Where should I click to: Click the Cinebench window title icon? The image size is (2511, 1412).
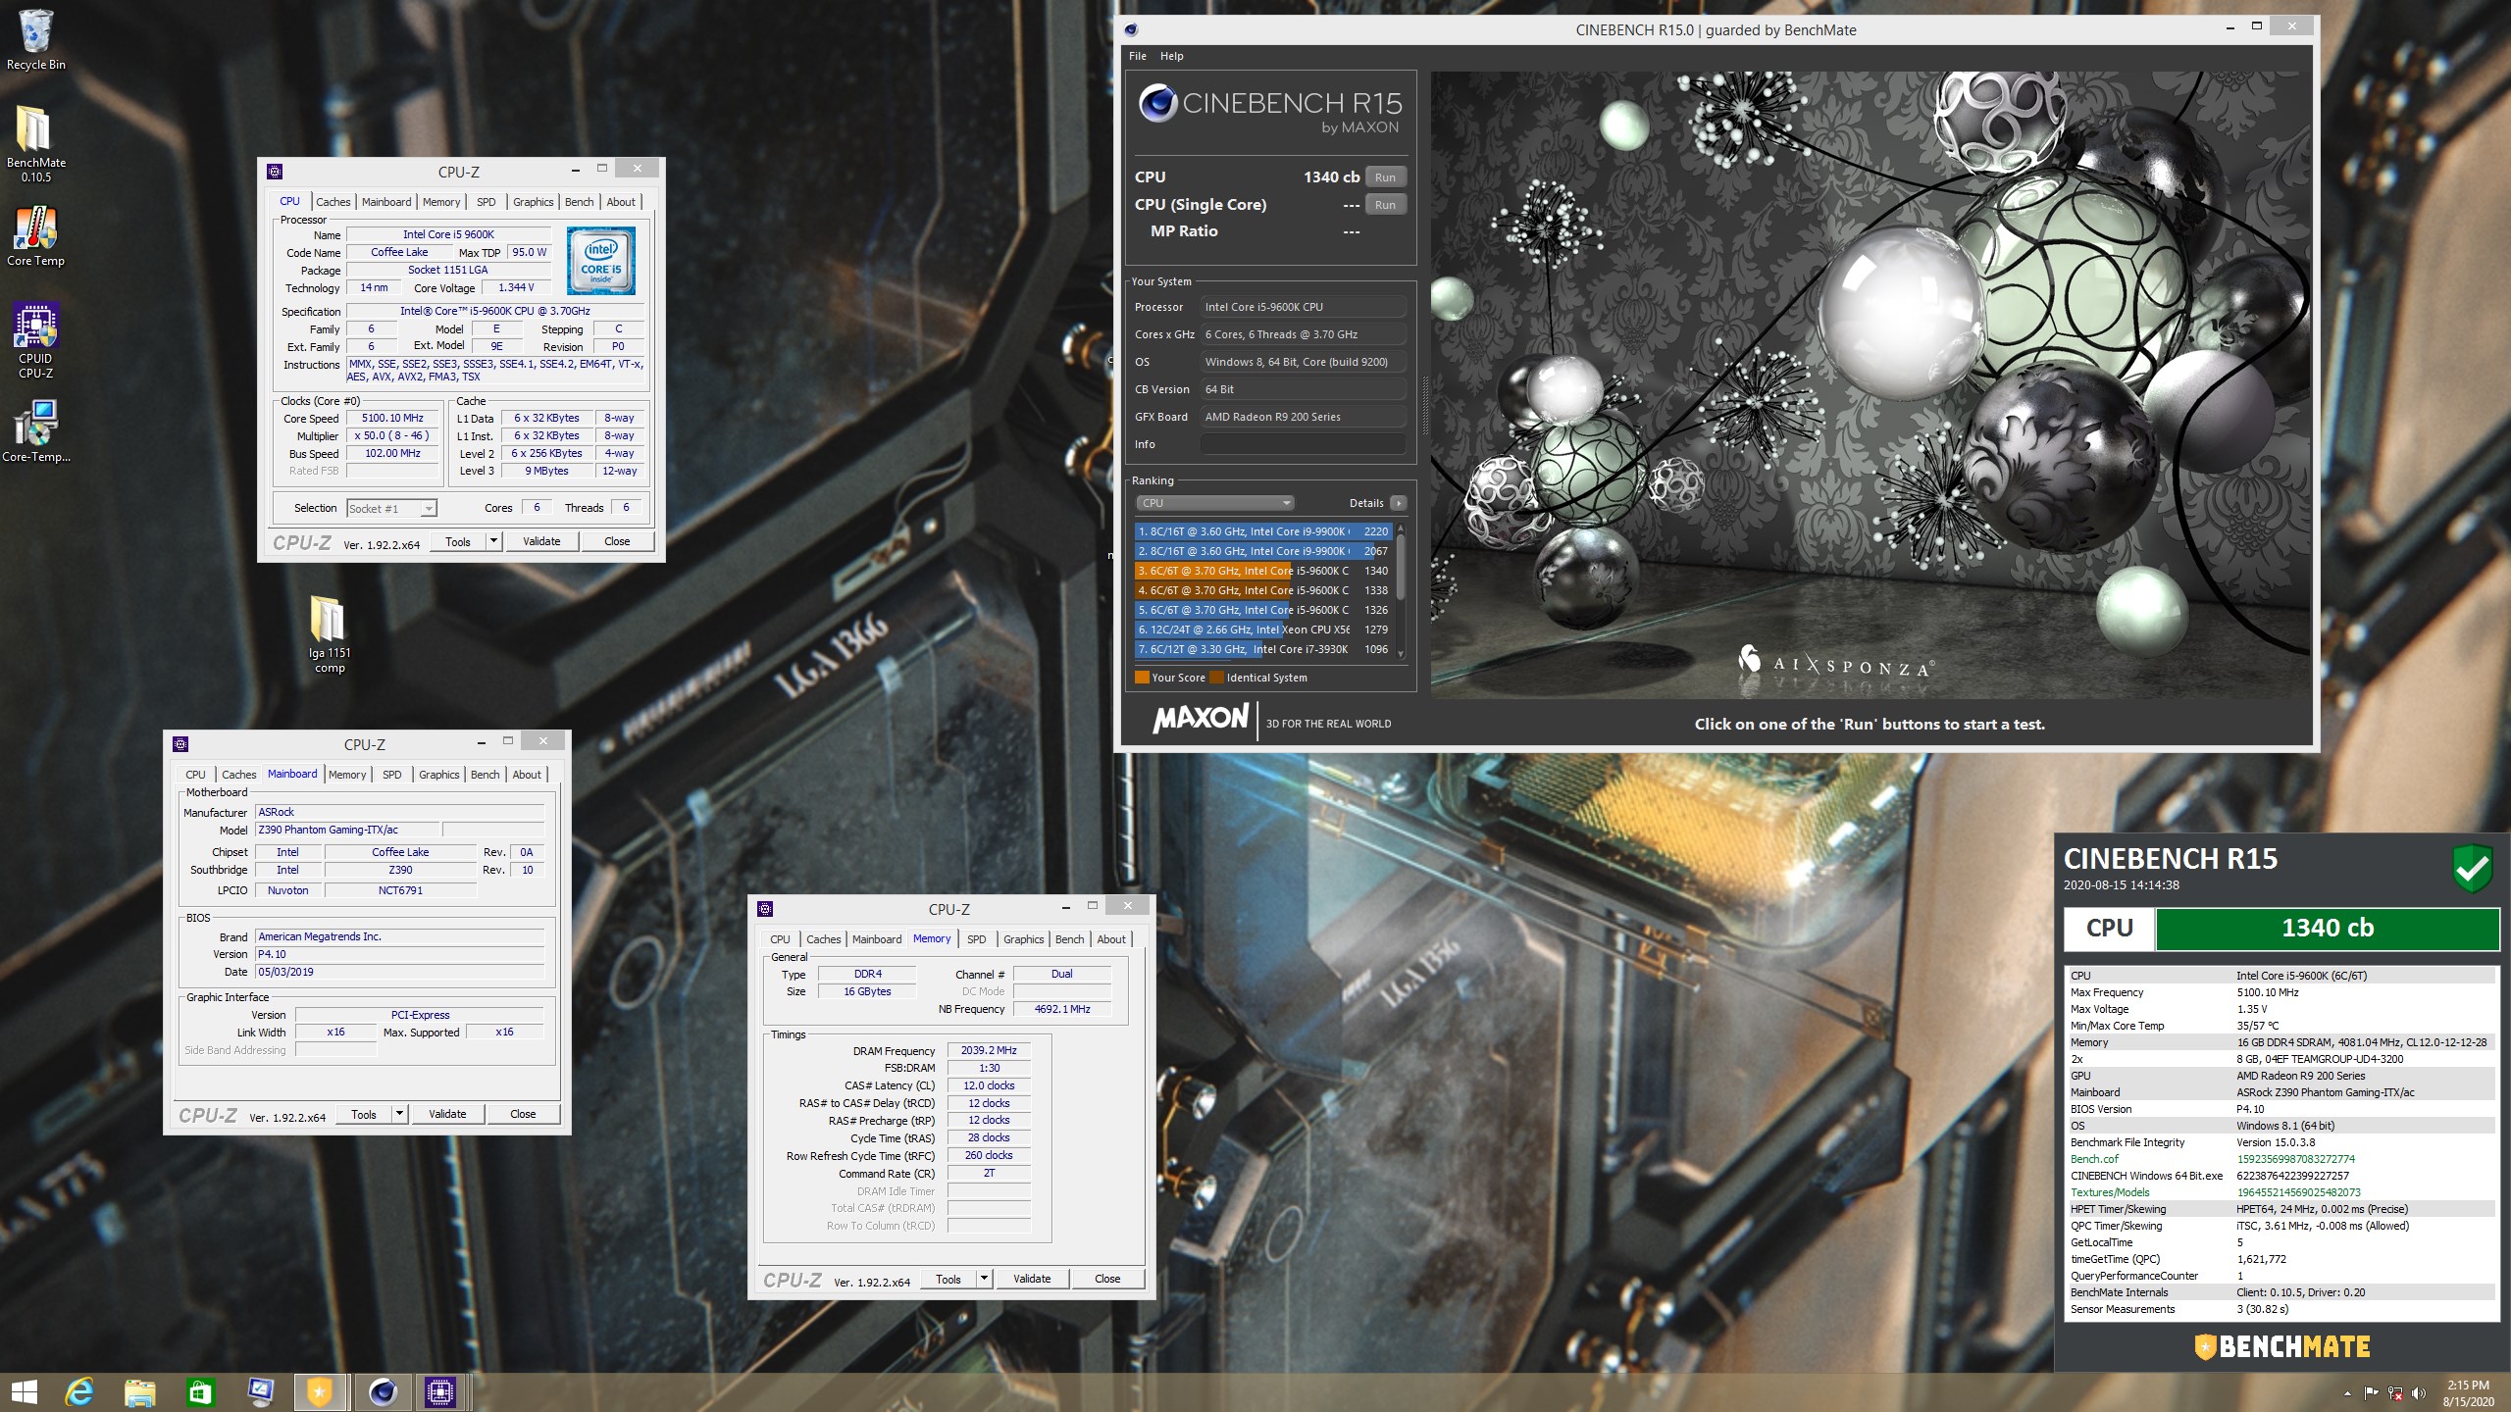pyautogui.click(x=1131, y=29)
